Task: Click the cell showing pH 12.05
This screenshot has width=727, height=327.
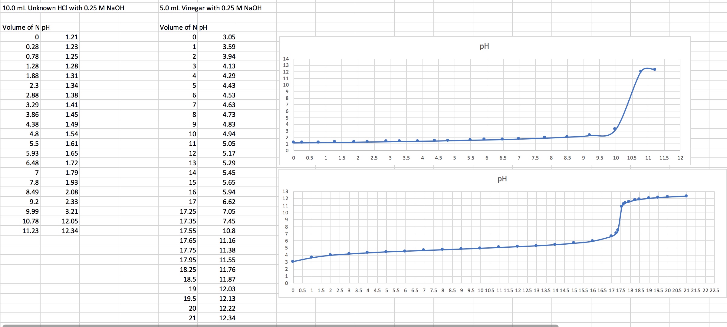Action: tap(70, 221)
